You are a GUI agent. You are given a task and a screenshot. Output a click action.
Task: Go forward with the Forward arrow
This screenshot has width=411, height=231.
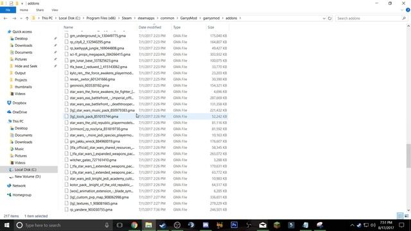[x=14, y=19]
